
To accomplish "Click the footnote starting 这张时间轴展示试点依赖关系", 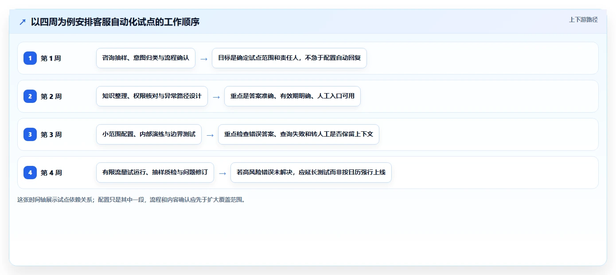I will pyautogui.click(x=131, y=200).
